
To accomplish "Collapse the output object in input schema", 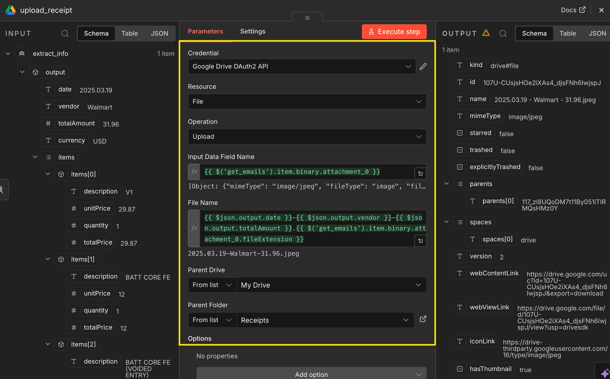I will [x=22, y=72].
